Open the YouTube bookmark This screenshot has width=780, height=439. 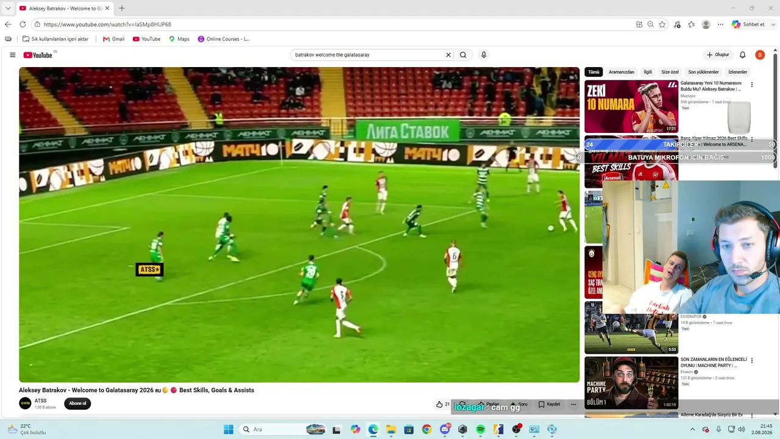point(146,39)
